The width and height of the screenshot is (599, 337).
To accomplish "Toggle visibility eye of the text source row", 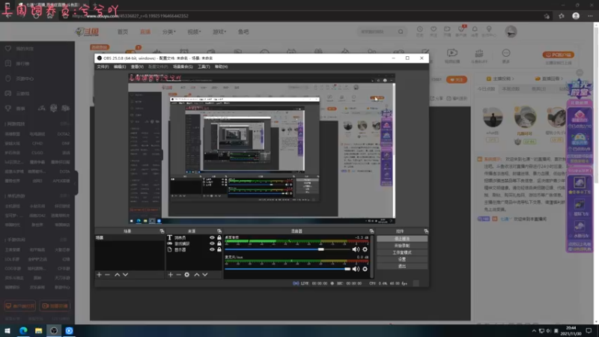I will (212, 237).
